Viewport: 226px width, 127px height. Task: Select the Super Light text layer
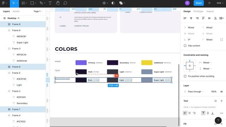tap(23, 42)
